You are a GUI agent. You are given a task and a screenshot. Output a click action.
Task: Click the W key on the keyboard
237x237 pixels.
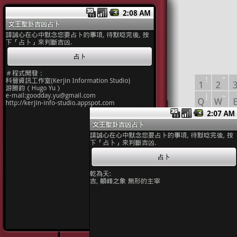pos(220,99)
